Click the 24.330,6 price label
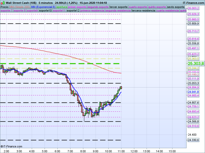Viewport: 205px width, 153px height. pyautogui.click(x=193, y=140)
